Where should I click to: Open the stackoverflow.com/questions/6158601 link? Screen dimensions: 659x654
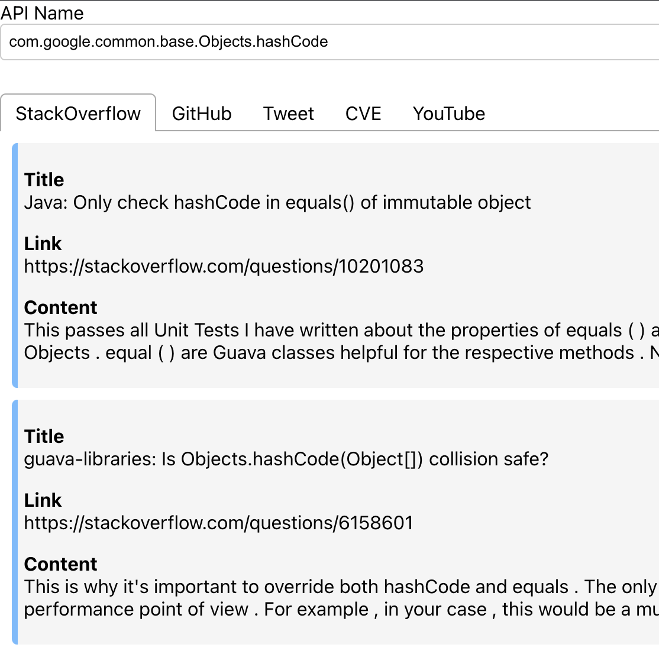tap(218, 523)
